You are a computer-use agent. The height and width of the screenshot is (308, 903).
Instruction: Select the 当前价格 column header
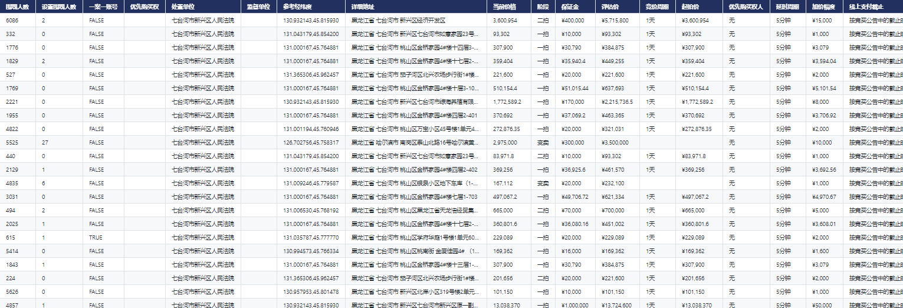[510, 6]
